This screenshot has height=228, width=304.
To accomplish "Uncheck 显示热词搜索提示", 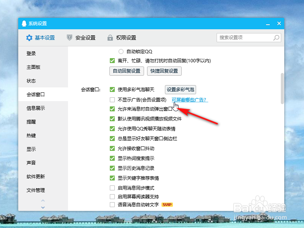I will 112,158.
